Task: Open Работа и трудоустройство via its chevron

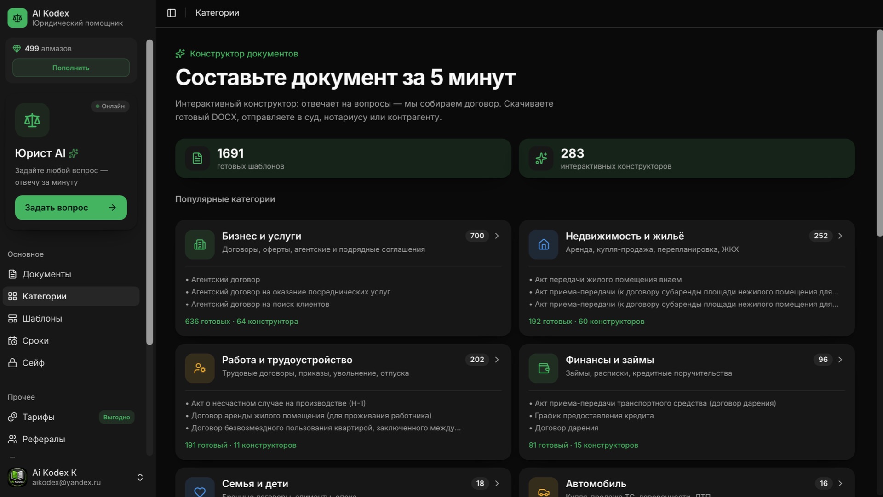Action: (x=497, y=360)
